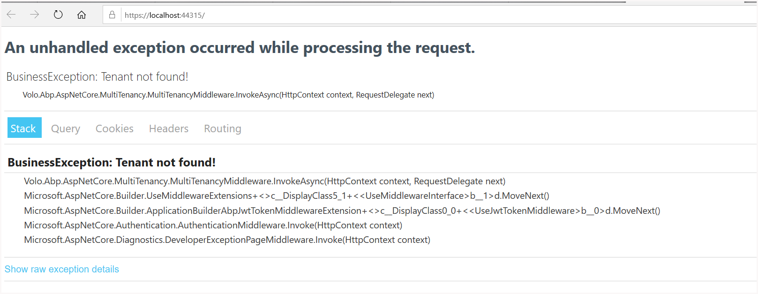
Task: Show the Headers tab
Action: (x=169, y=128)
